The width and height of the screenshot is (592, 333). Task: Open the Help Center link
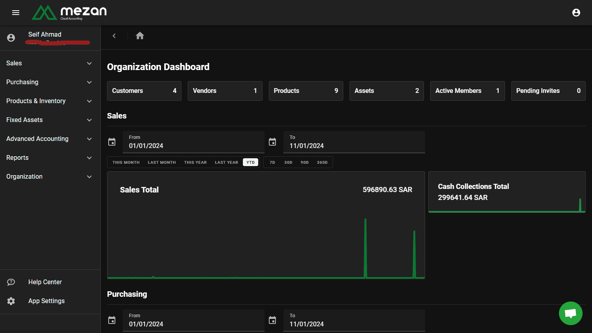pyautogui.click(x=50, y=282)
